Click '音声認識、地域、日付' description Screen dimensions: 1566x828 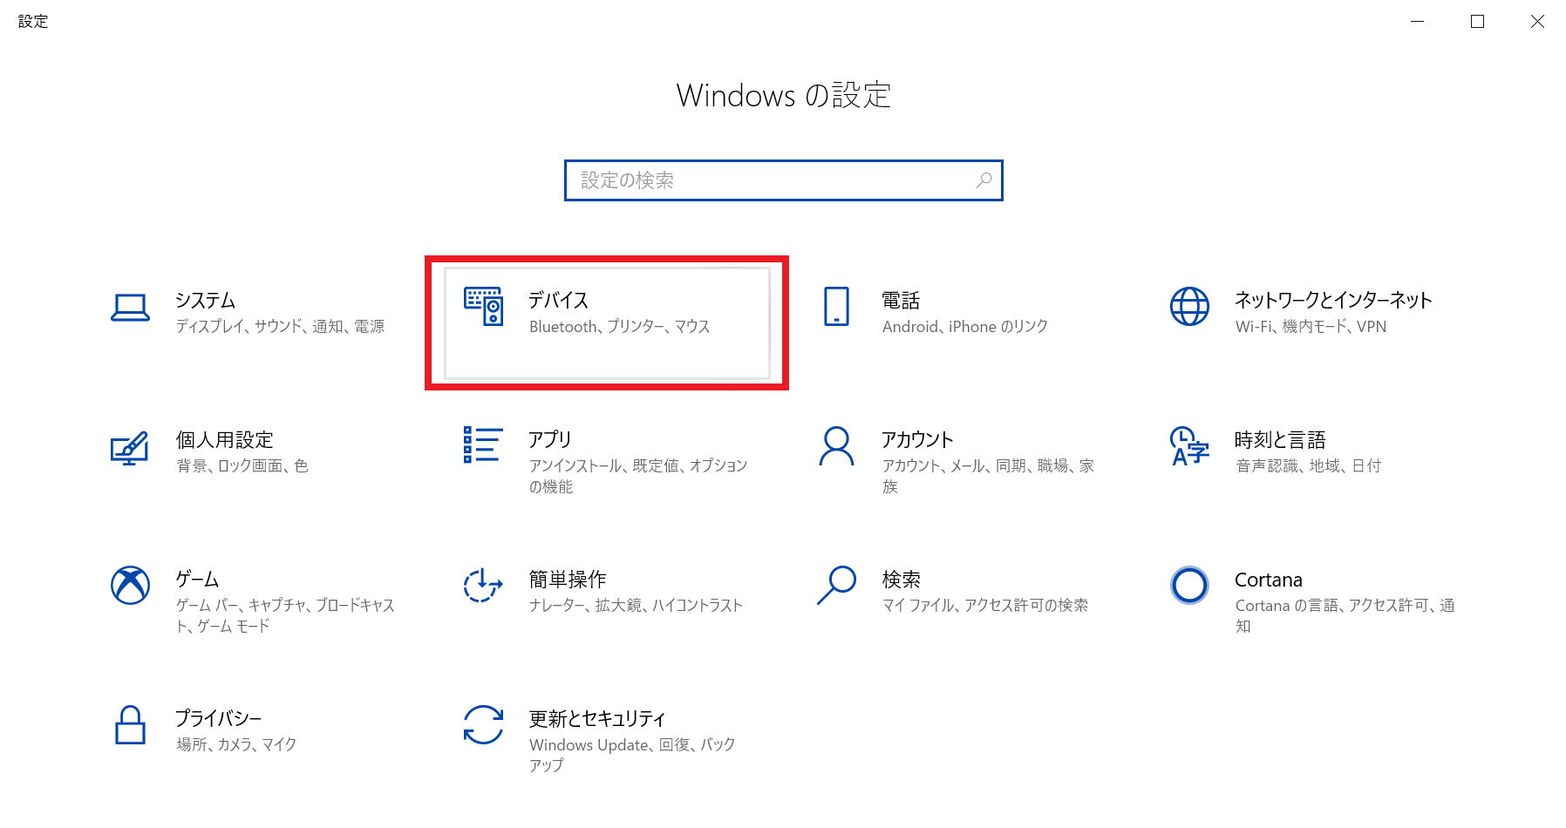(1308, 466)
